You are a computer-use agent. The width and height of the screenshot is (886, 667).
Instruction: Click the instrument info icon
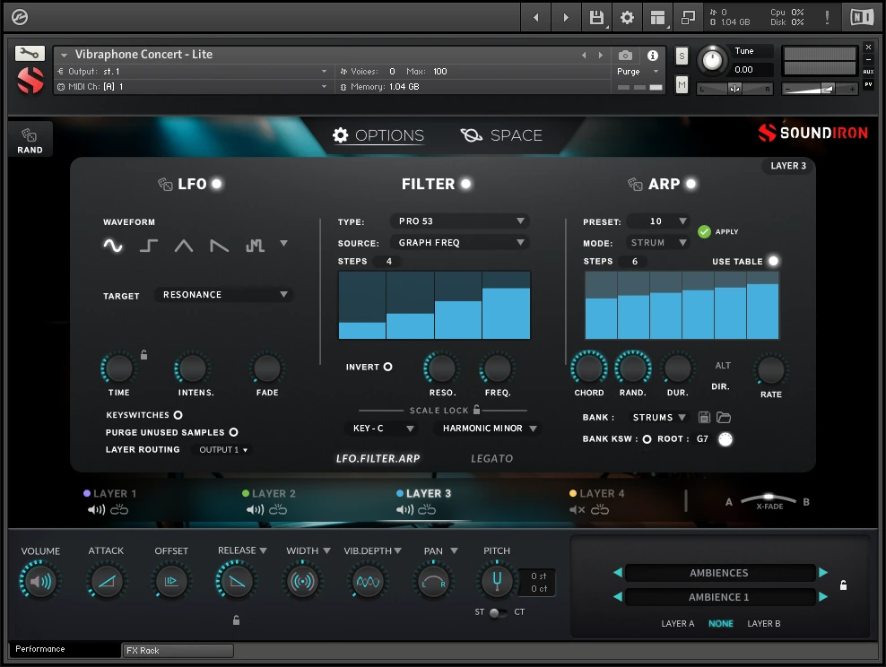[653, 55]
